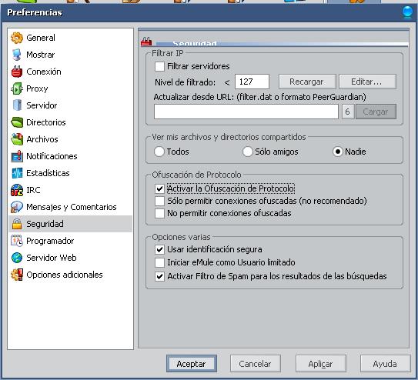Enable the Filtrar servidores checkbox
This screenshot has height=380, width=418.
(x=159, y=66)
